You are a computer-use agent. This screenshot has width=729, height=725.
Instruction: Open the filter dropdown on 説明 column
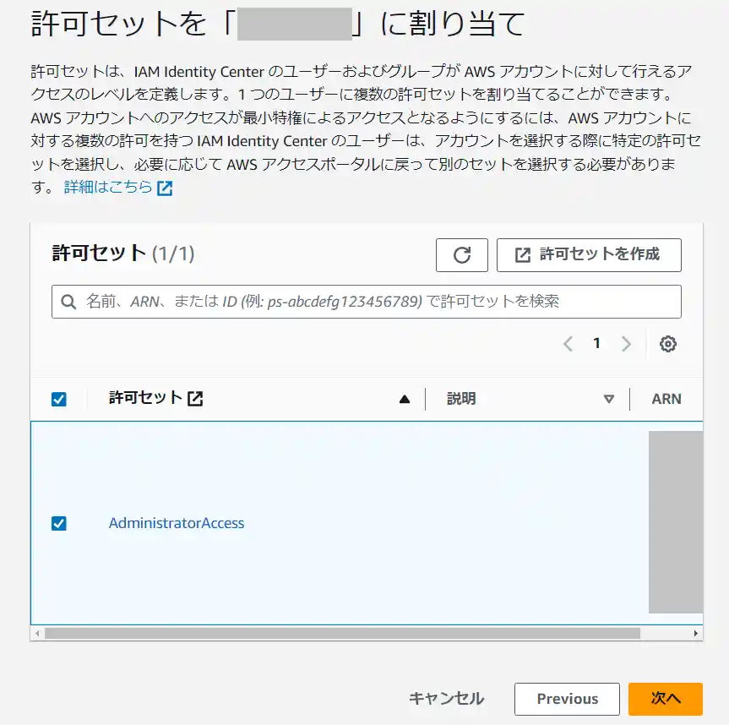[610, 398]
